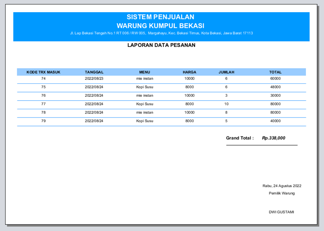Select the total '60000' cell
This screenshot has height=231, width=324.
coord(275,78)
